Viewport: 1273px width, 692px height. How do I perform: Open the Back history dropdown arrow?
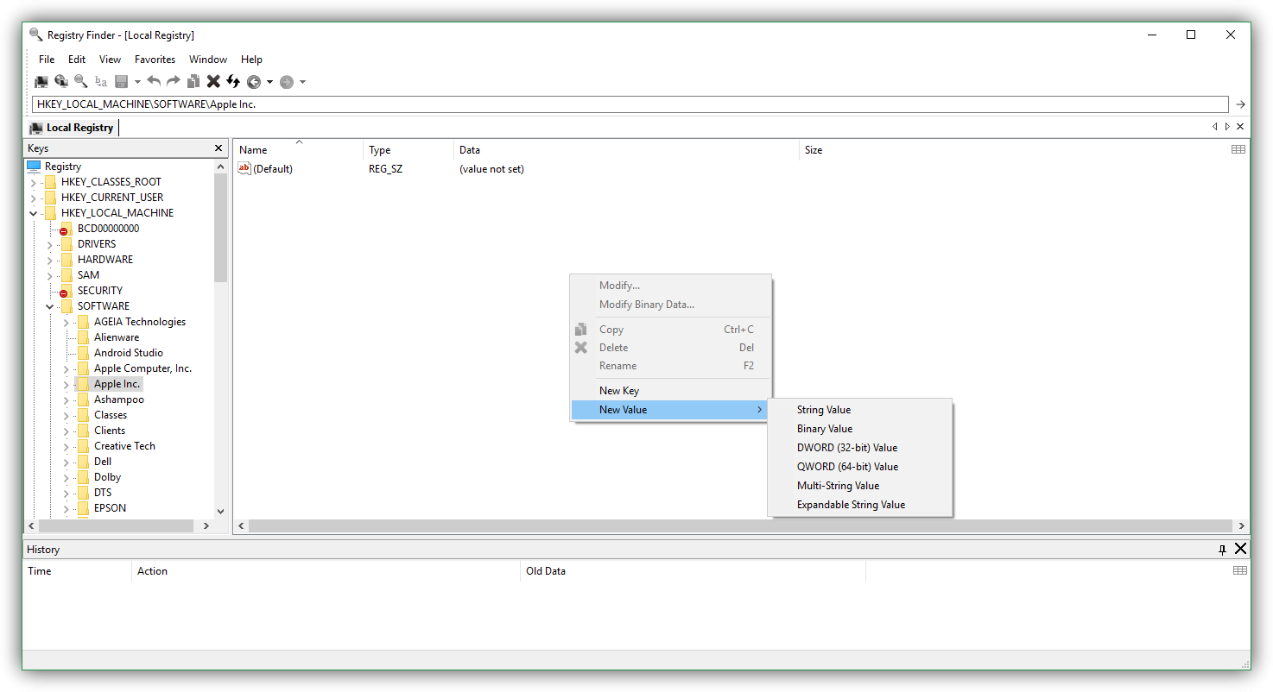269,82
